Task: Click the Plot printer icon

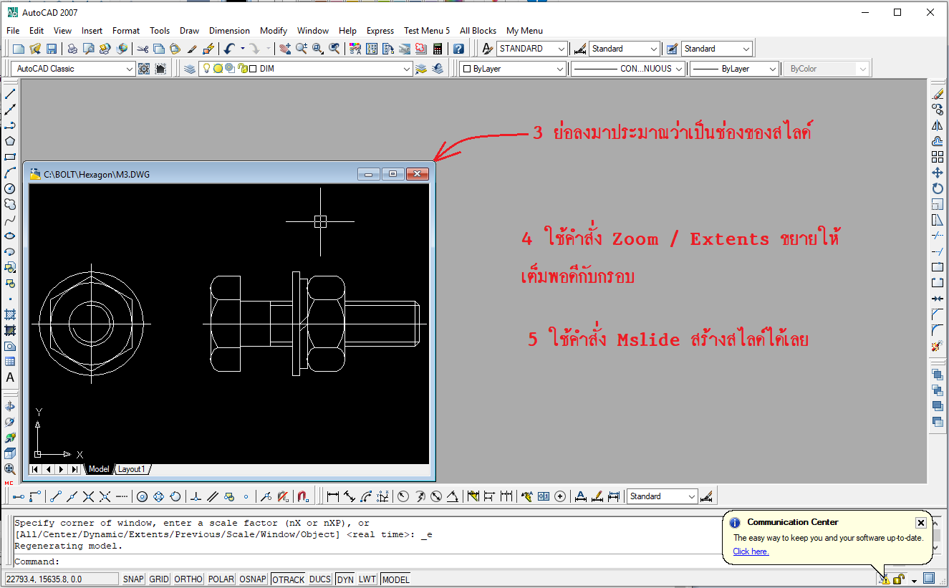Action: (72, 49)
